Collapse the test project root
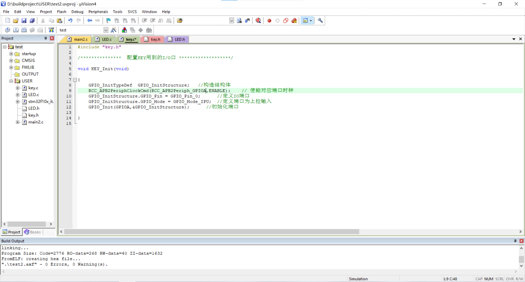 5,47
